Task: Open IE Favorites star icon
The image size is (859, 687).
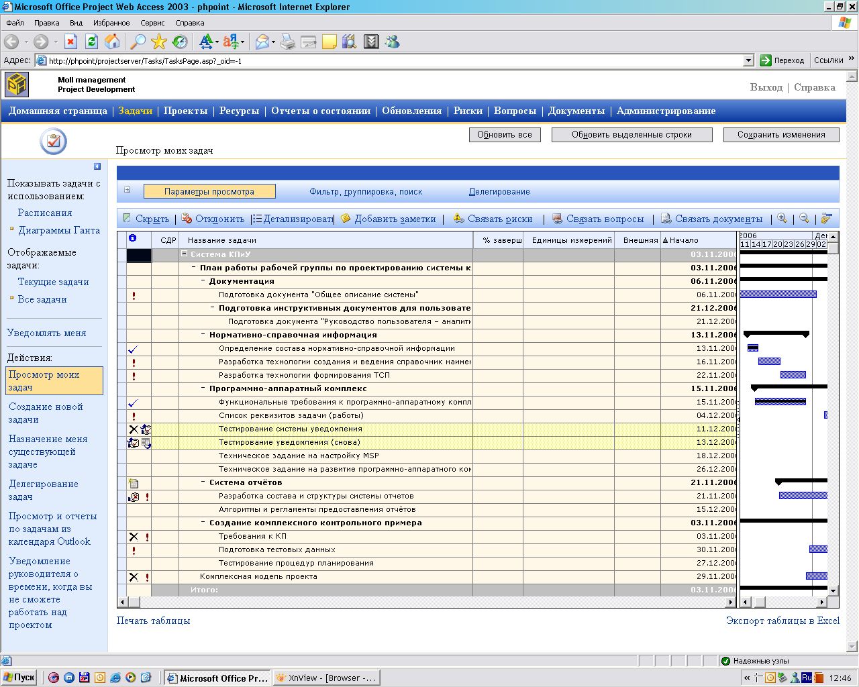Action: click(x=159, y=42)
